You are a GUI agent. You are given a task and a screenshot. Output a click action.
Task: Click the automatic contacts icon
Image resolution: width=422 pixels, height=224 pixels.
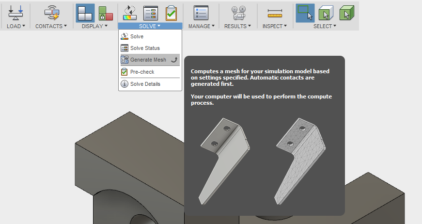pos(51,13)
